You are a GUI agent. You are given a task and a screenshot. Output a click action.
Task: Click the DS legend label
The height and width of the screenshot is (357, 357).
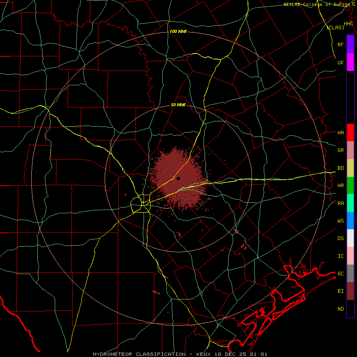click(341, 238)
